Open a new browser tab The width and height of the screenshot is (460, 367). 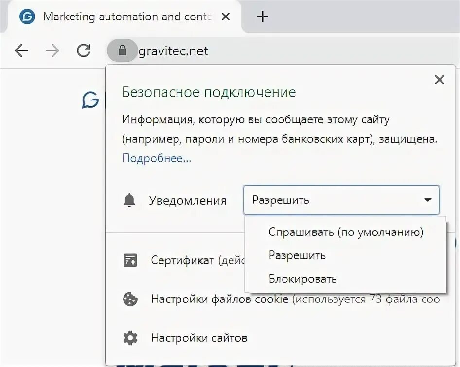point(262,17)
